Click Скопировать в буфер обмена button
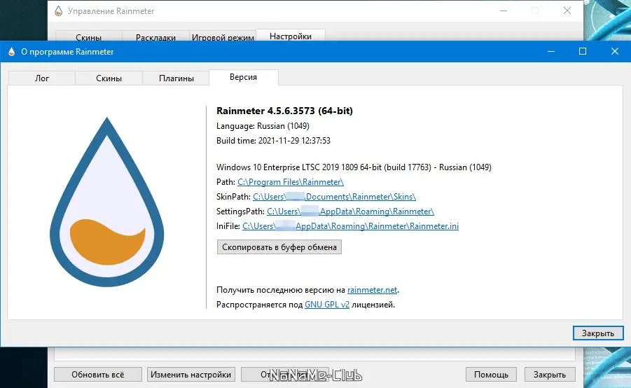Screen dimensions: 631x388 [279, 247]
